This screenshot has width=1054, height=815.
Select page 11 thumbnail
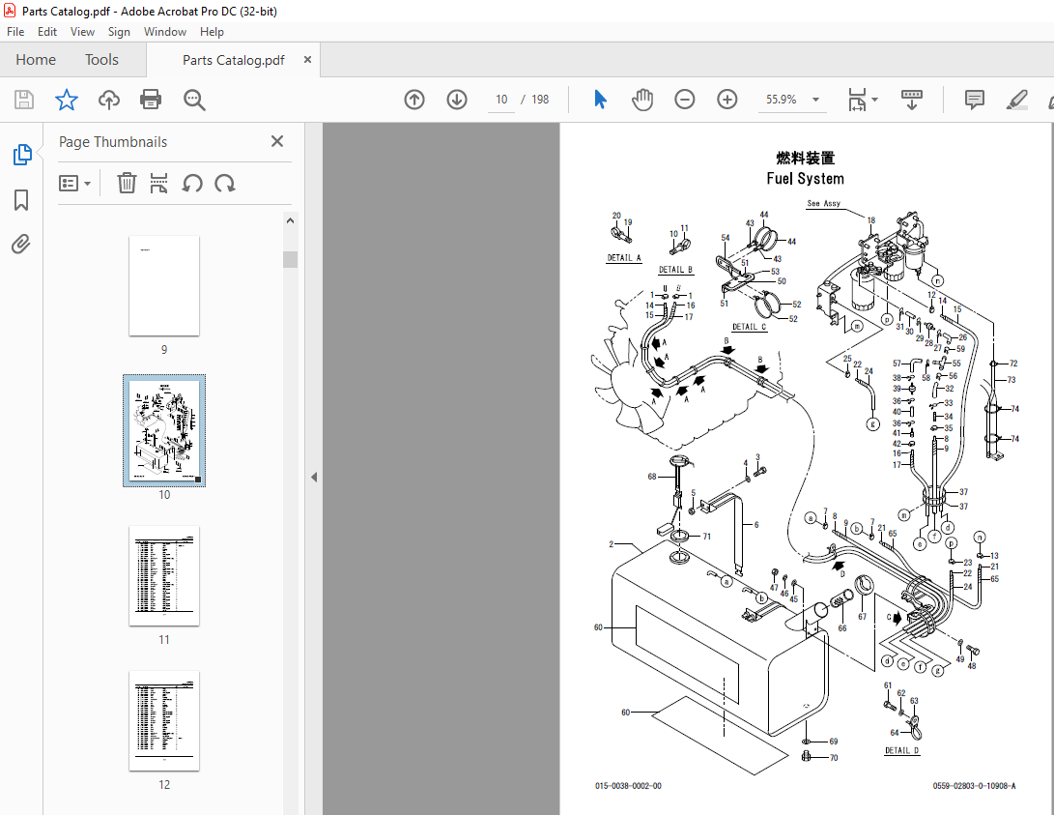(x=164, y=575)
